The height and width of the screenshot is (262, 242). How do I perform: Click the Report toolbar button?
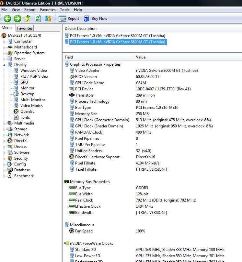pyautogui.click(x=69, y=19)
